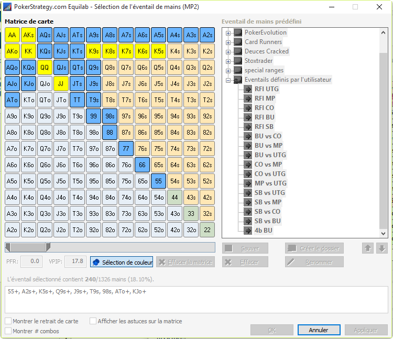393x339 pixels.
Task: Click the arrow icon beside CO vs MP
Action: click(248, 165)
